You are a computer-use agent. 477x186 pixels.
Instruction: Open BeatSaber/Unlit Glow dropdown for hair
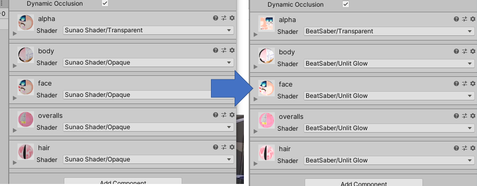(x=389, y=160)
